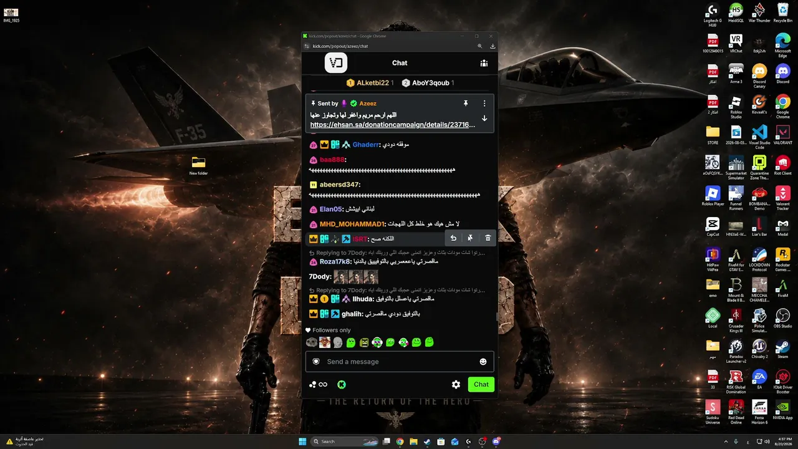The image size is (798, 449).
Task: Open NVIDIA App desktop icon
Action: (783, 410)
